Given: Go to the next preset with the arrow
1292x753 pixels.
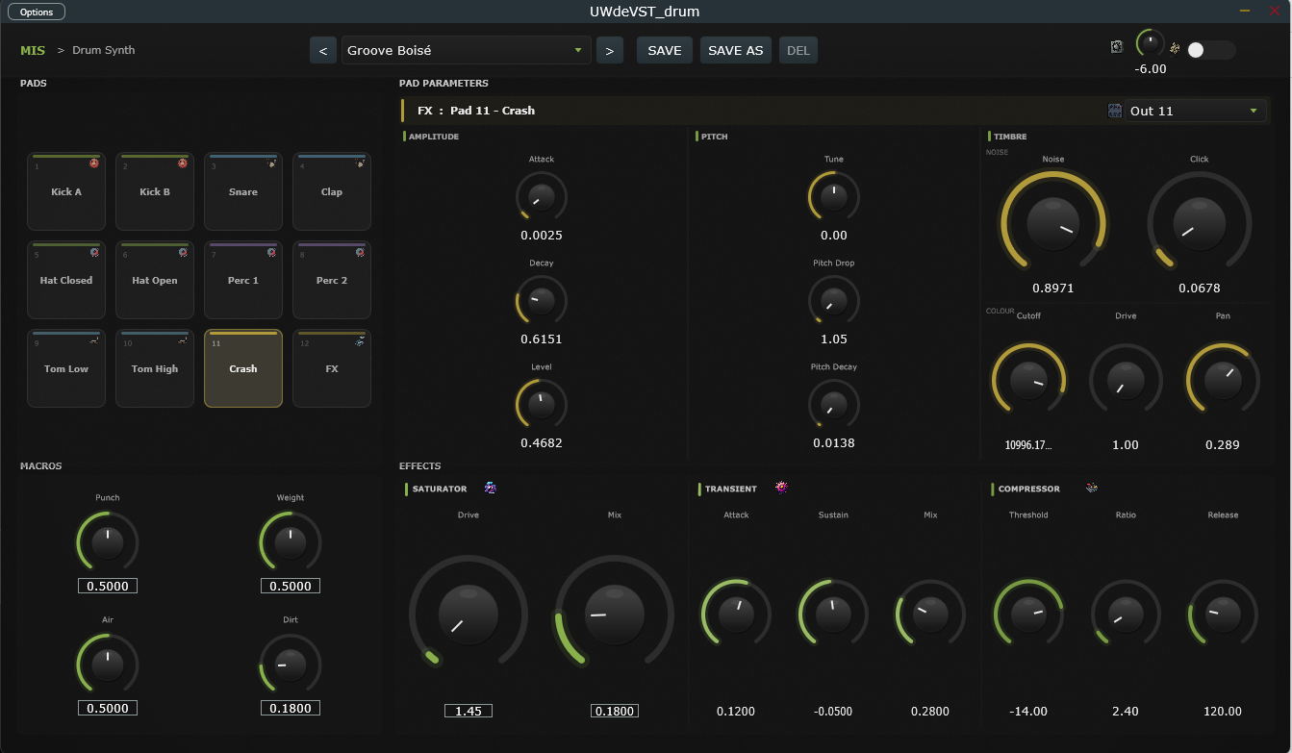Looking at the screenshot, I should (609, 51).
